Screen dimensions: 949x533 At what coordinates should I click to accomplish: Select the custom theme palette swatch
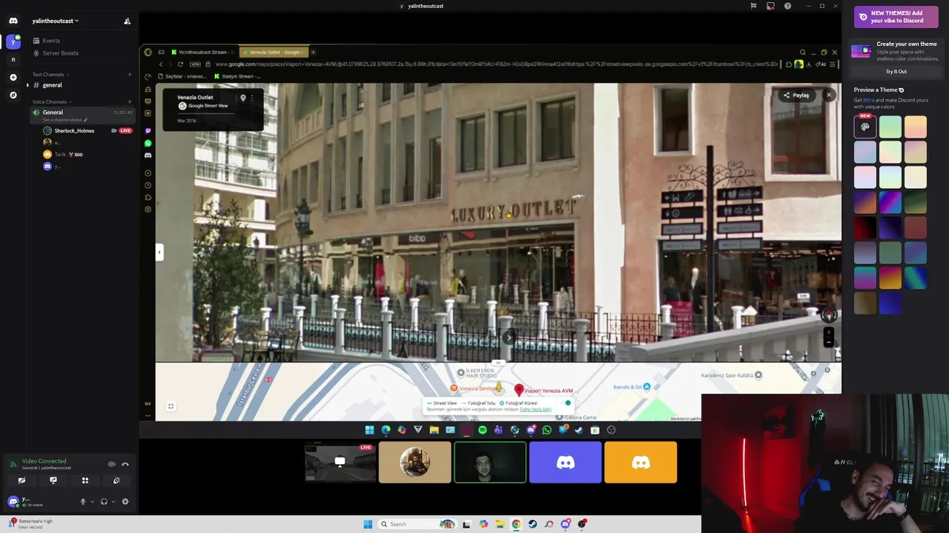click(x=865, y=127)
